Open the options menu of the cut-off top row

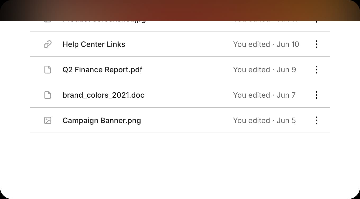coord(316,22)
